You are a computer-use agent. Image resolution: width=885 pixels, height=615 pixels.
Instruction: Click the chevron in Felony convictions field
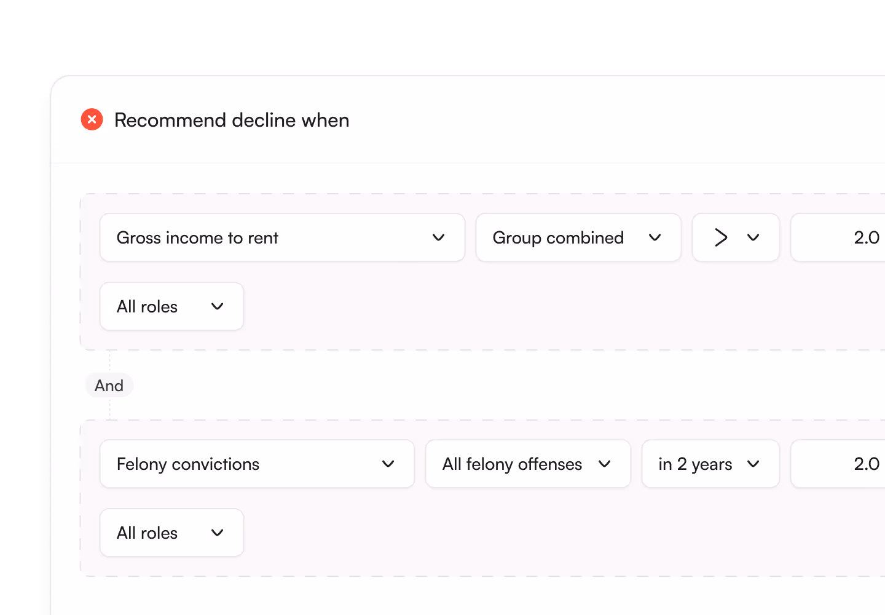388,464
